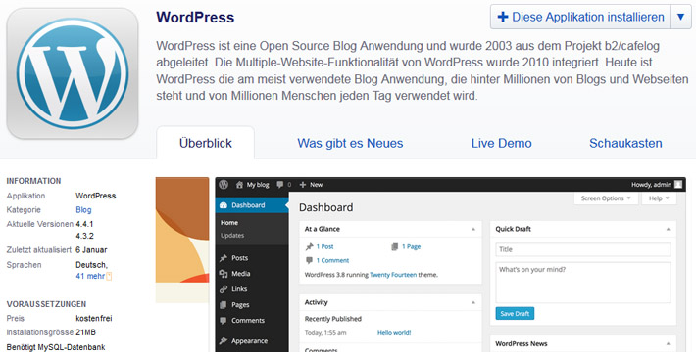The width and height of the screenshot is (696, 352).
Task: Click the Save Draft button
Action: 515,314
